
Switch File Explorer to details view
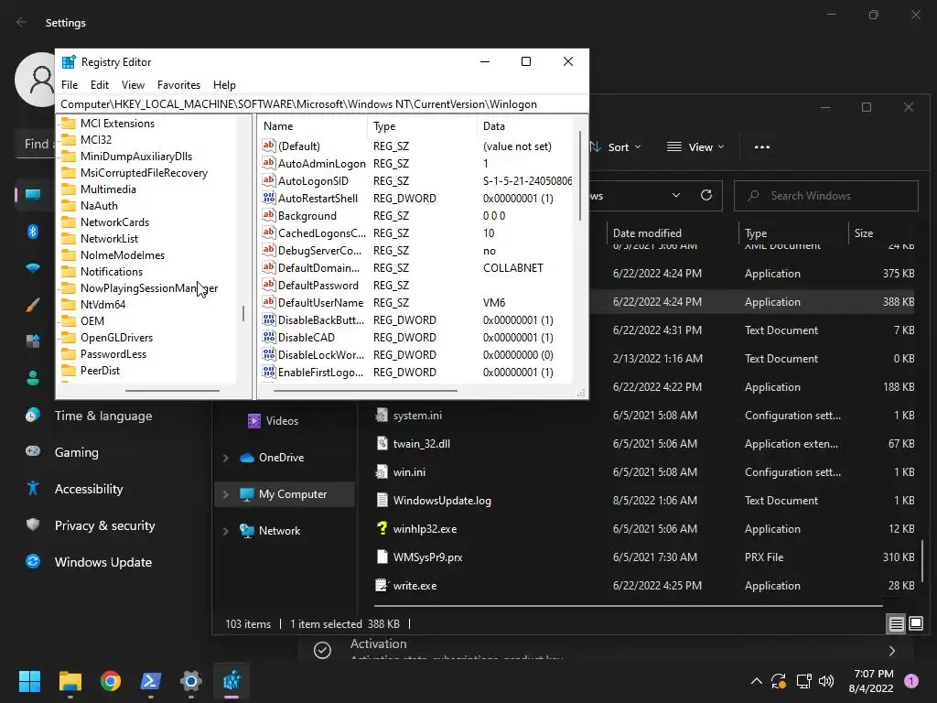coord(897,624)
